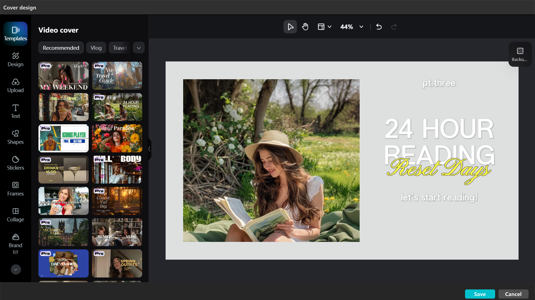Expand more template categories dropdown

click(x=139, y=48)
